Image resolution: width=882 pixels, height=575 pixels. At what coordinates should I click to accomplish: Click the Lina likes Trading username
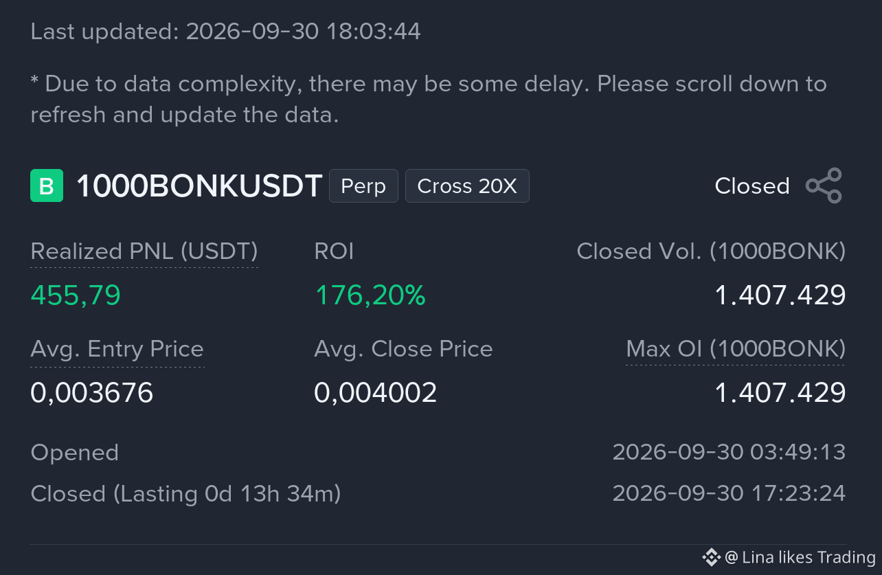click(x=808, y=557)
